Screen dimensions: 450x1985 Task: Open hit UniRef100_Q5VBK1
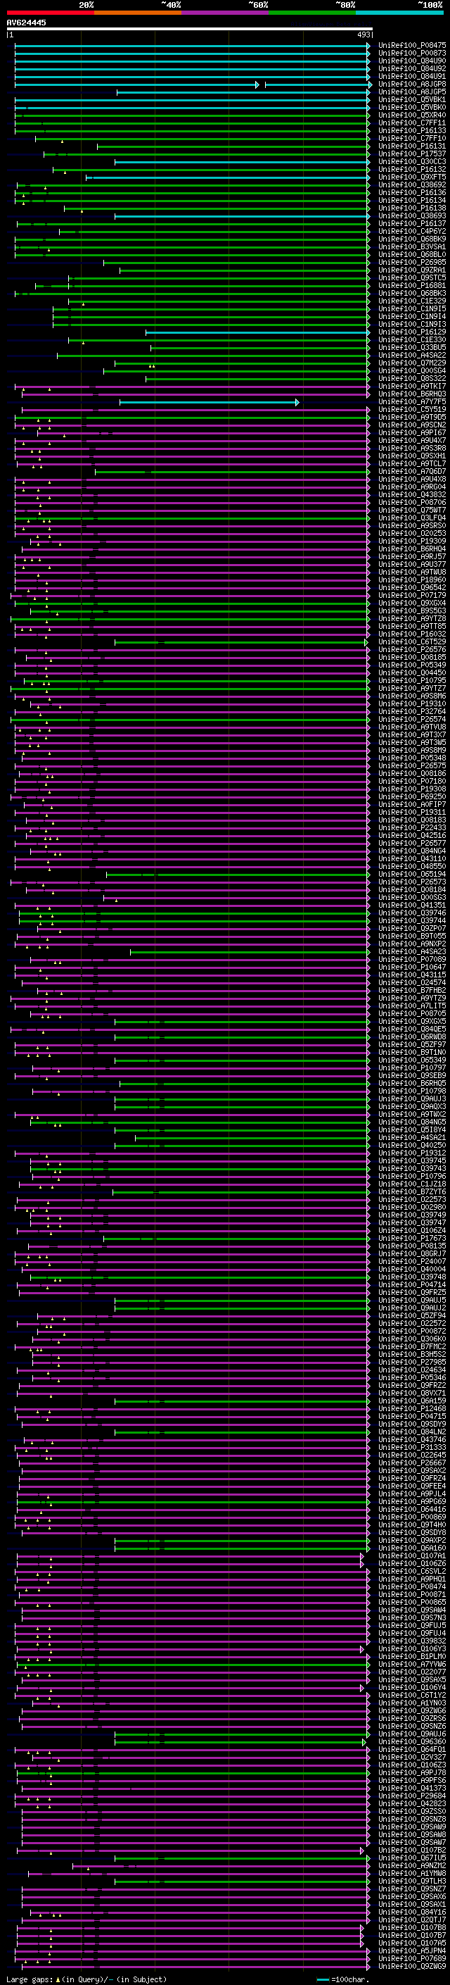click(412, 99)
